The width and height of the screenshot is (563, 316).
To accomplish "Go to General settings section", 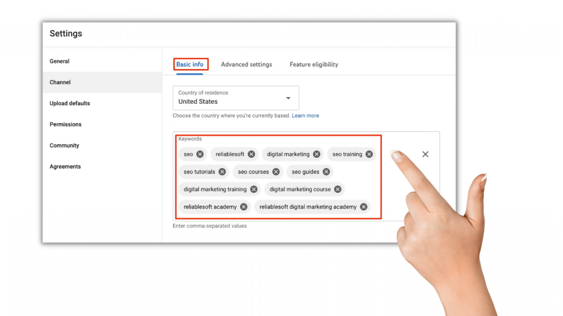I will pyautogui.click(x=102, y=61).
